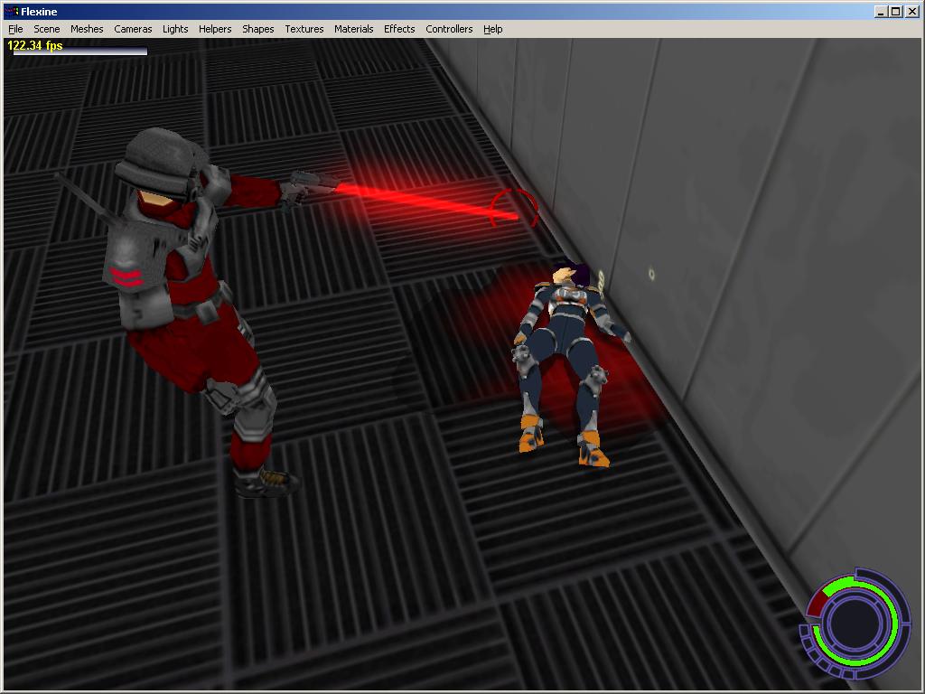Click the soldier's pistol
925x694 pixels.
click(309, 188)
